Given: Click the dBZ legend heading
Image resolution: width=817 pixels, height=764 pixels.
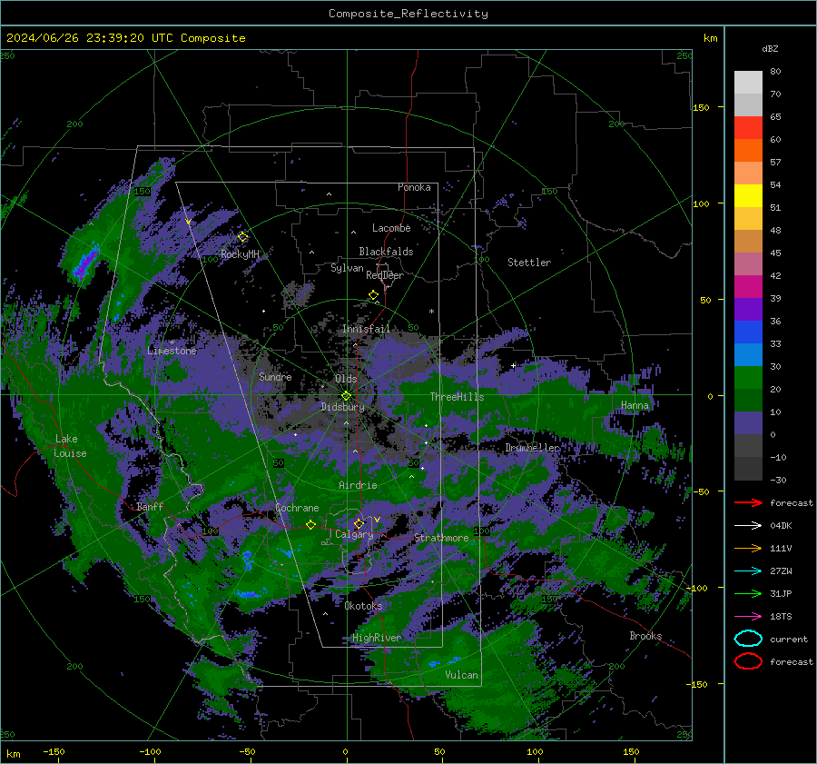Looking at the screenshot, I should pos(770,48).
